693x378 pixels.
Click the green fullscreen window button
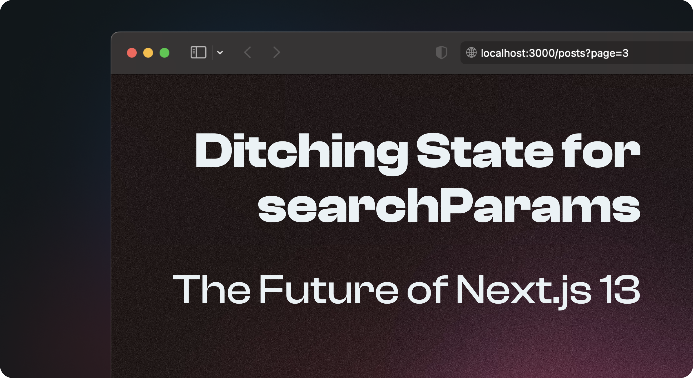[164, 53]
